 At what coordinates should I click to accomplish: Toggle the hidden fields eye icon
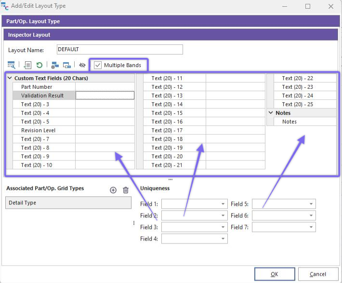point(82,65)
